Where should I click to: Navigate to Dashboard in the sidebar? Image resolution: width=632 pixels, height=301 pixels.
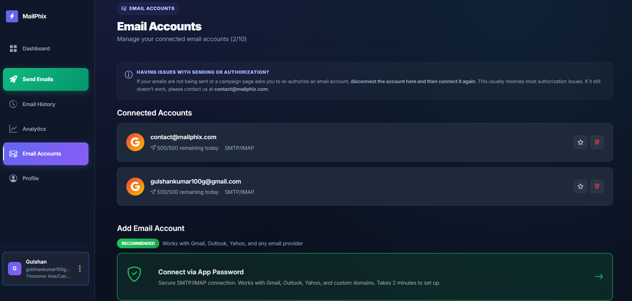click(x=36, y=48)
